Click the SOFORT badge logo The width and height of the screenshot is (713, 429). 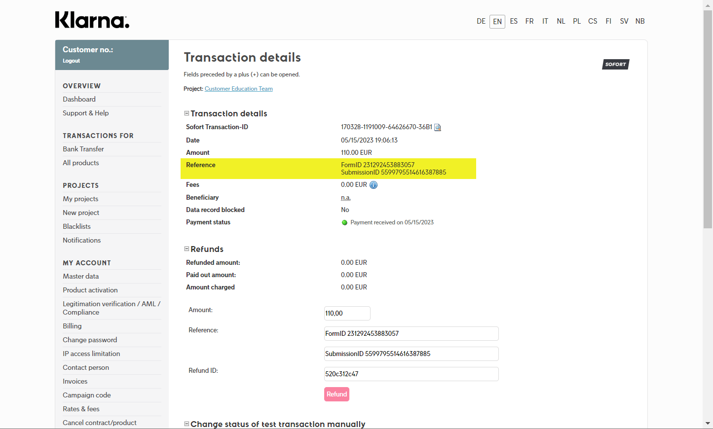tap(615, 64)
